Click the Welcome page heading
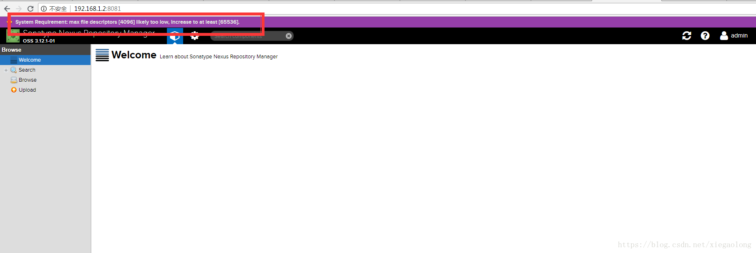The height and width of the screenshot is (253, 756). tap(134, 55)
